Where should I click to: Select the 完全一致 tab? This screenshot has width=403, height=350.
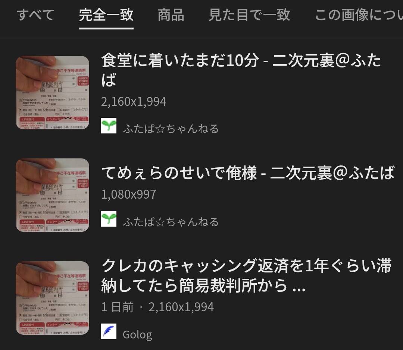point(106,15)
